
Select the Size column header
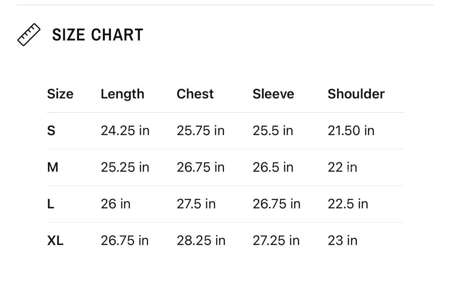pyautogui.click(x=60, y=94)
